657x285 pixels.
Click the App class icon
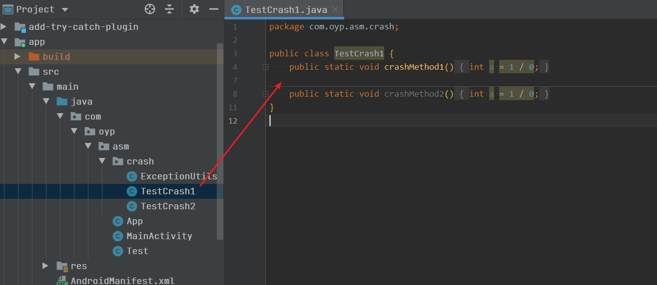(118, 221)
